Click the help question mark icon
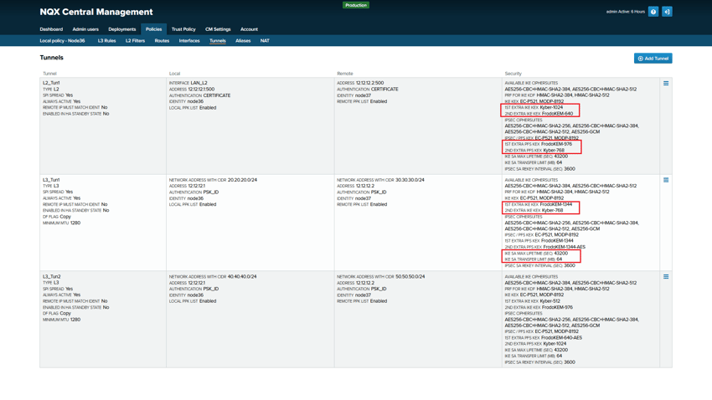The image size is (712, 400). [653, 12]
